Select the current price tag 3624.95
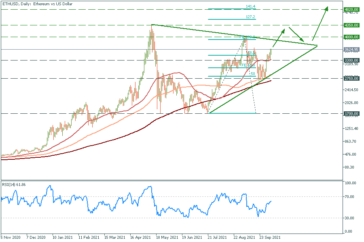Viewport: 364px width, 242px height. [351, 50]
